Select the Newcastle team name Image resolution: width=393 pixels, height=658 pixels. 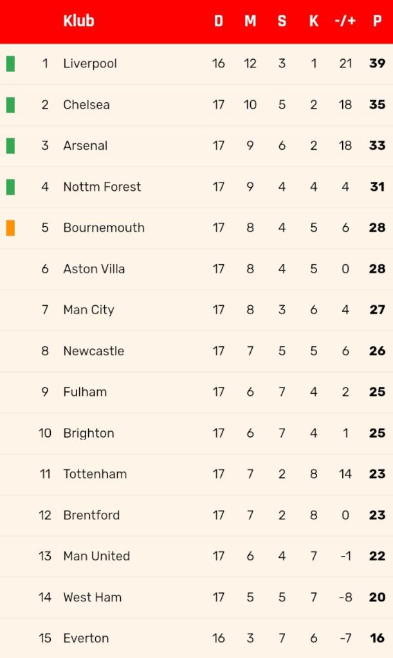(x=94, y=351)
